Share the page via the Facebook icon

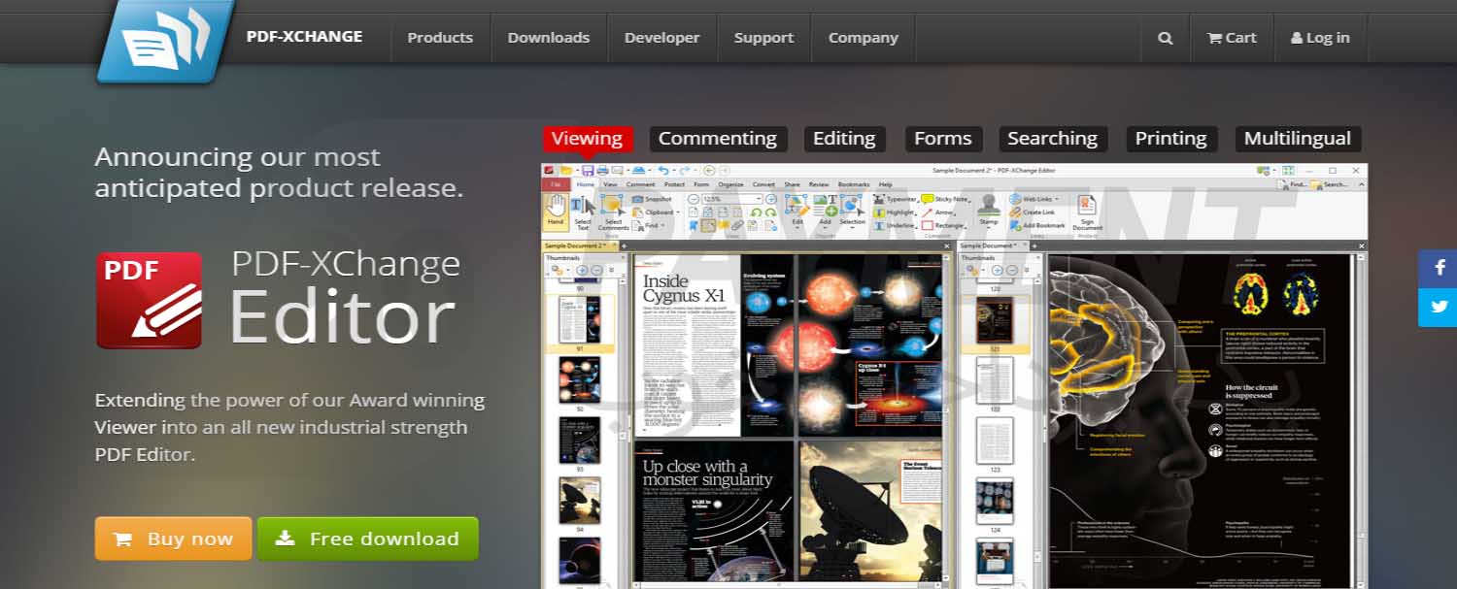pos(1439,269)
